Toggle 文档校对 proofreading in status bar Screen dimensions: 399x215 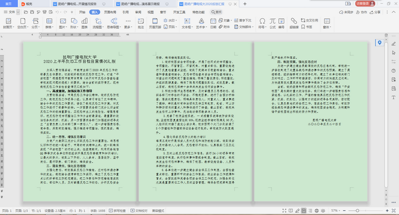[139, 210]
